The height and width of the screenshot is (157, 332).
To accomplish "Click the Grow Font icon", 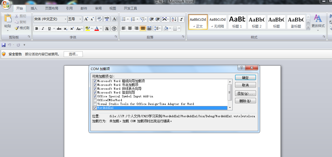I will (86, 19).
